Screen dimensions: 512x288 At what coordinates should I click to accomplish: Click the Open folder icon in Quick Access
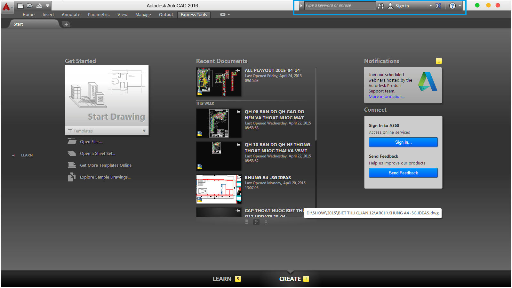pyautogui.click(x=30, y=5)
